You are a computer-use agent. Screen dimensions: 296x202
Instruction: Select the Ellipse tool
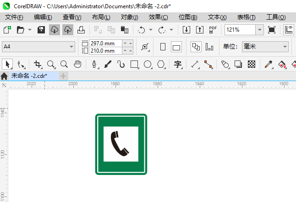148,64
